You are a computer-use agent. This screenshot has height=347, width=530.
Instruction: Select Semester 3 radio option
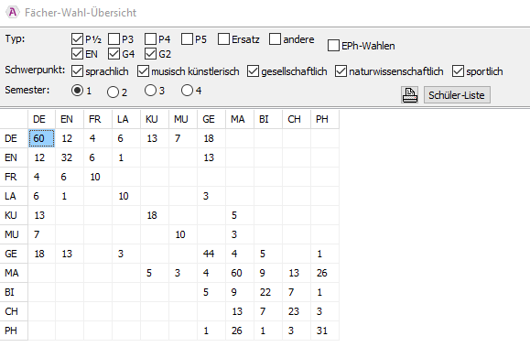click(150, 91)
